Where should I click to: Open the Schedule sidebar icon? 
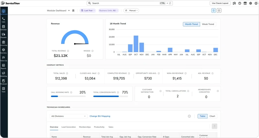click(x=4, y=28)
